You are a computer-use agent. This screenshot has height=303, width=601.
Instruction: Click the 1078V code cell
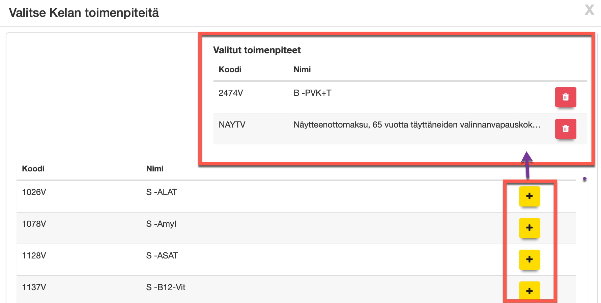[x=34, y=224]
